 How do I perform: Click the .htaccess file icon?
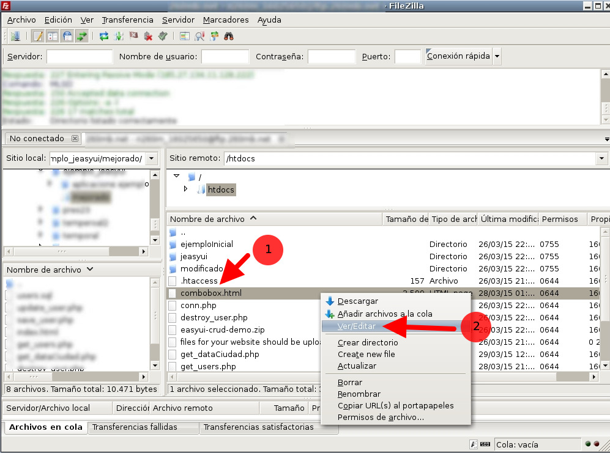[x=173, y=281]
